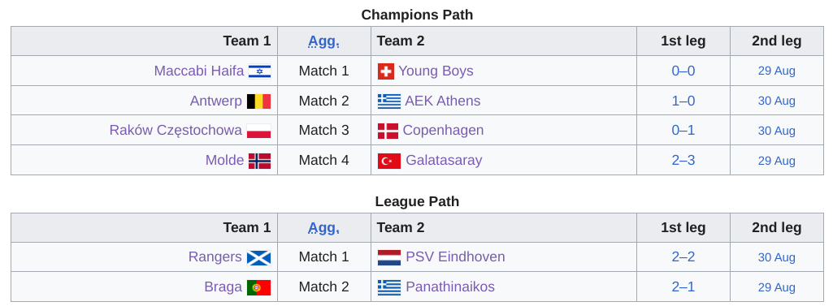The height and width of the screenshot is (306, 833).
Task: Click the Portugal flag beside Braga
Action: [x=259, y=287]
